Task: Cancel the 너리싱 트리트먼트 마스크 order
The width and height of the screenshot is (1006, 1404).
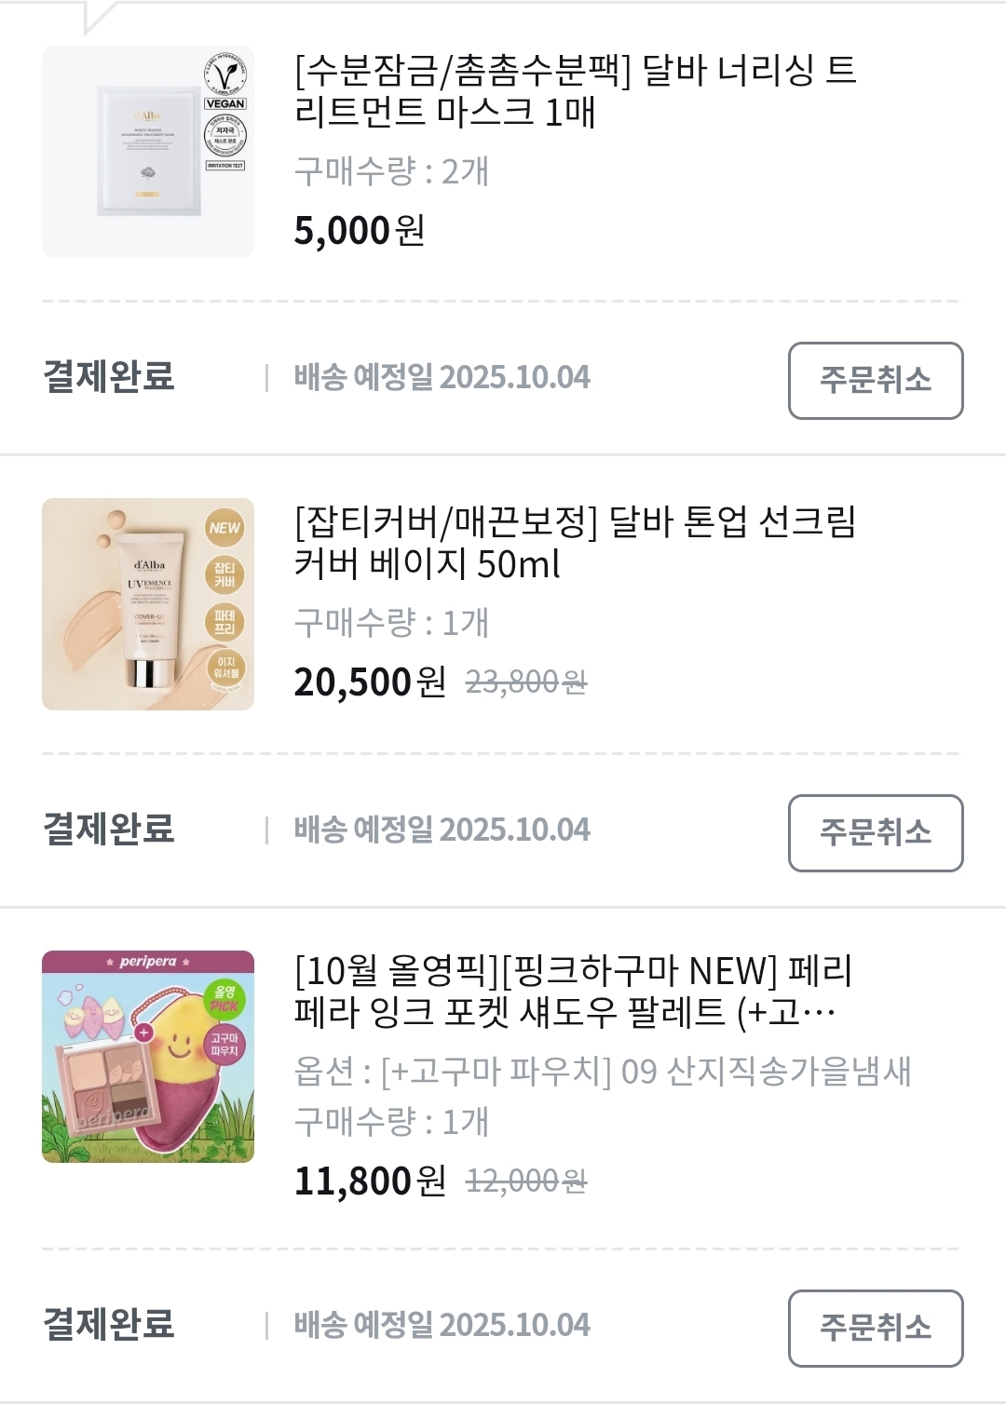Action: (x=876, y=381)
